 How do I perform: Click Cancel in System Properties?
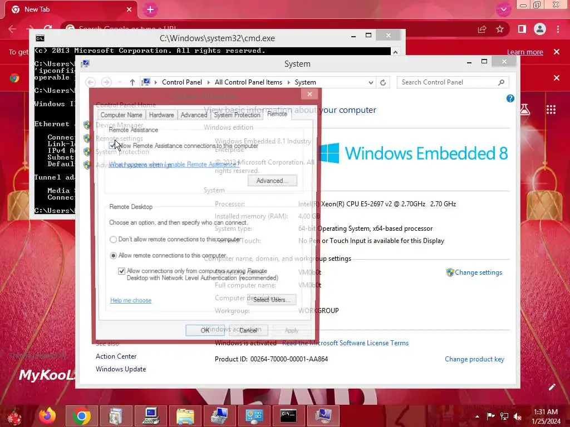(248, 330)
